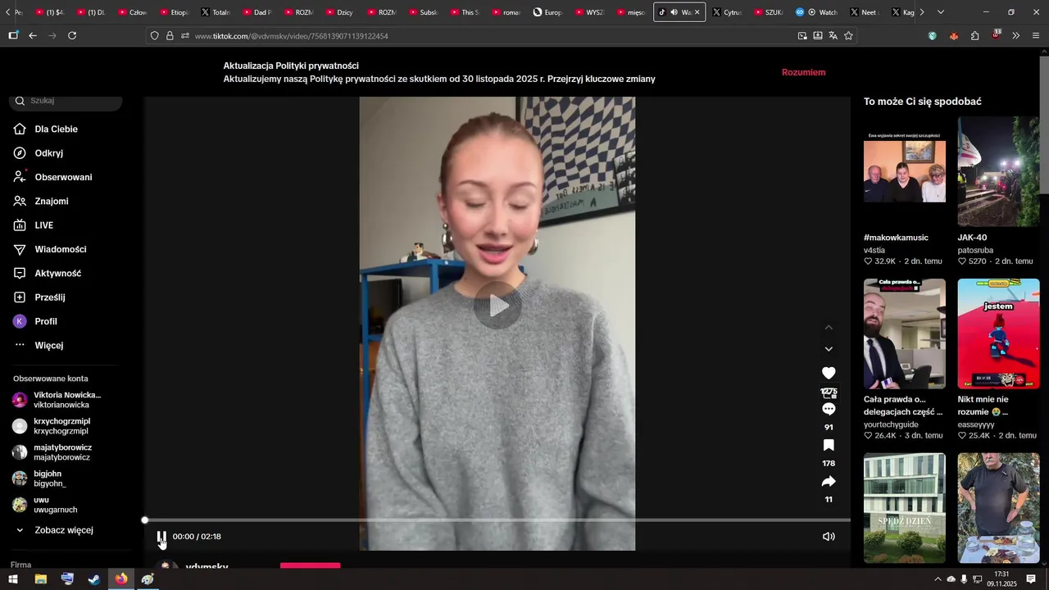Click the Szukaj search field

[x=66, y=101]
